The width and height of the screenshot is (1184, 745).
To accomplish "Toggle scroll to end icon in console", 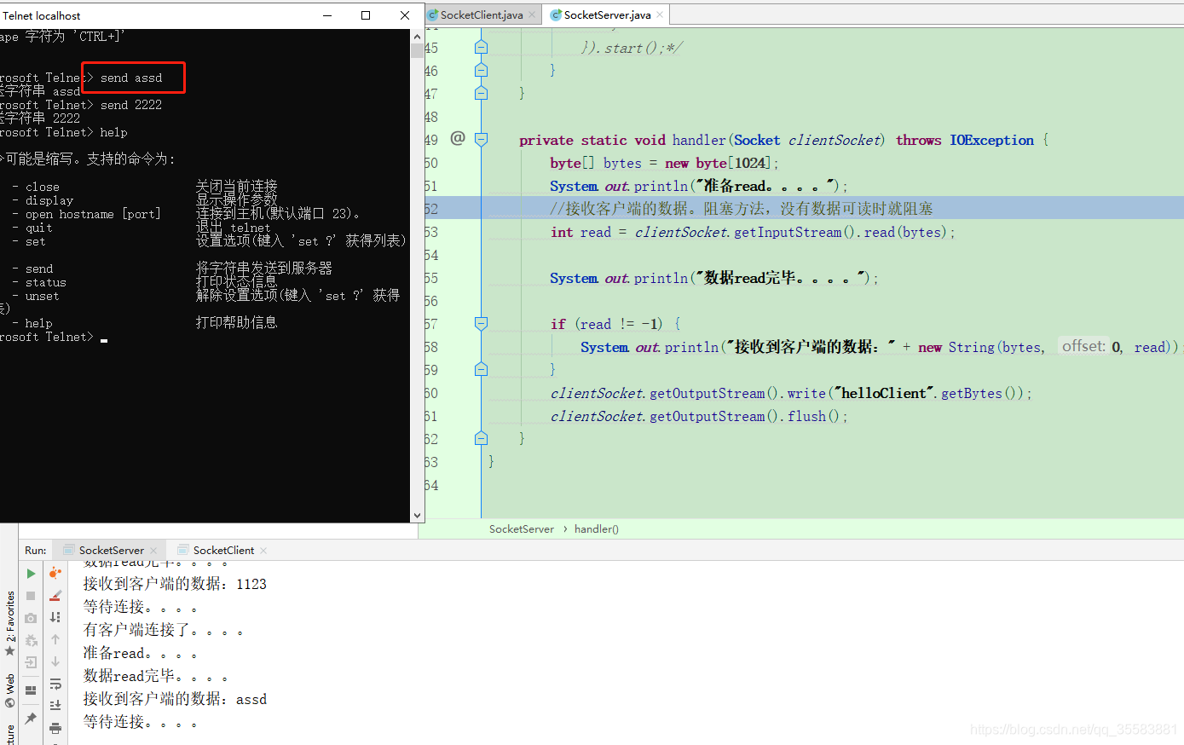I will pyautogui.click(x=55, y=706).
